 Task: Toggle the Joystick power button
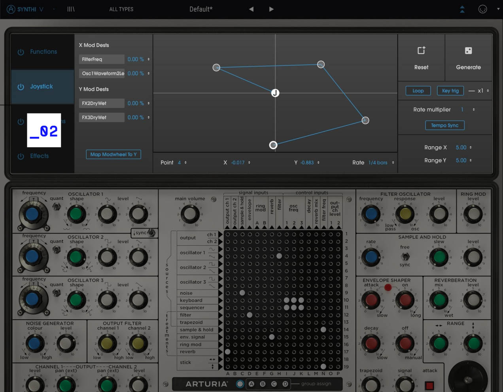[x=21, y=87]
